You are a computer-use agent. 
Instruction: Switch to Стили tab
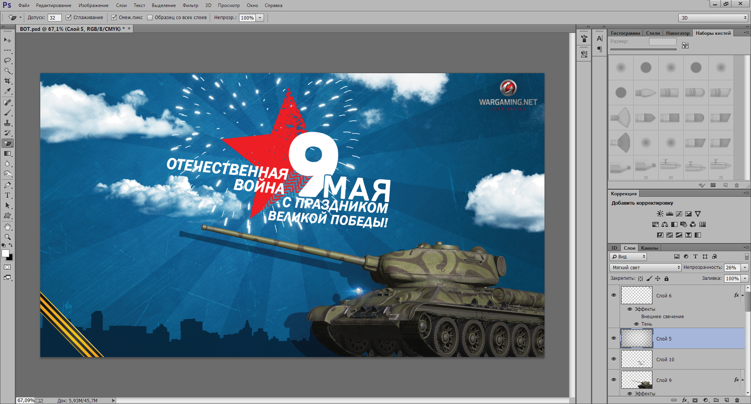[653, 33]
